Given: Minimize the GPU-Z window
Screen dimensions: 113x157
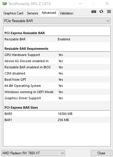Looking at the screenshot, I should [x=80, y=4].
